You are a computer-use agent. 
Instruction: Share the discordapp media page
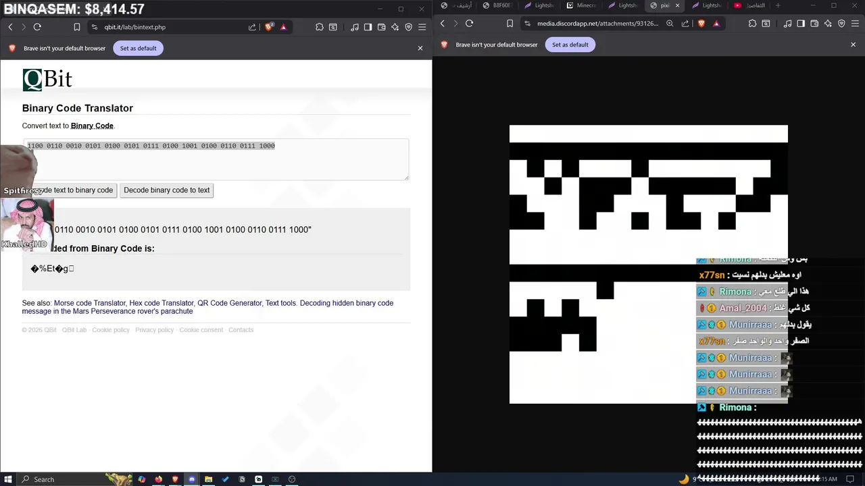(685, 23)
